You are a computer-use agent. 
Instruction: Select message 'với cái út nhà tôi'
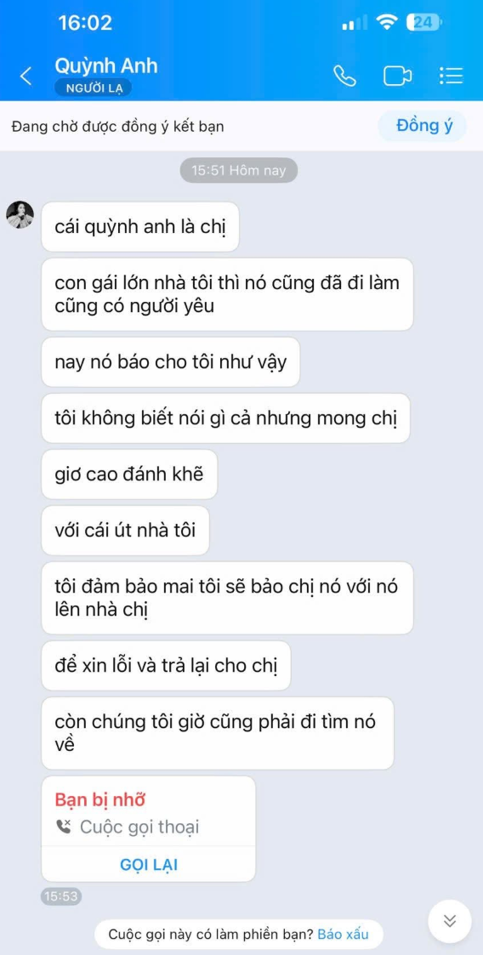point(126,530)
